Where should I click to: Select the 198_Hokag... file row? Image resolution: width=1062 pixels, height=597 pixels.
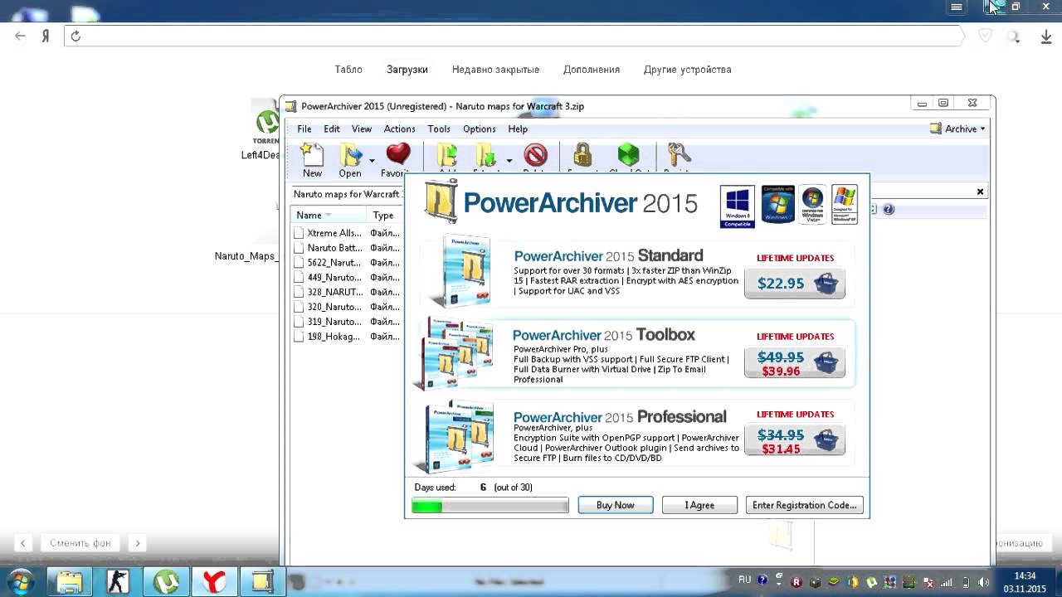point(347,337)
